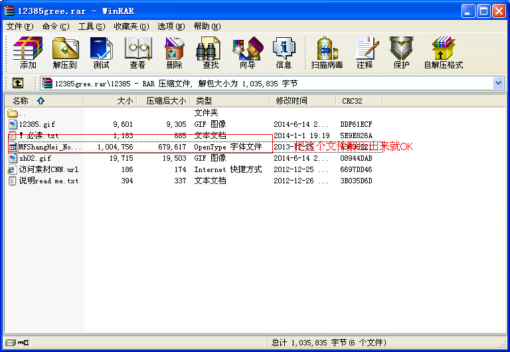Select 访问素材CNN.url file name
Viewport: 510px width, 352px height.
click(48, 169)
